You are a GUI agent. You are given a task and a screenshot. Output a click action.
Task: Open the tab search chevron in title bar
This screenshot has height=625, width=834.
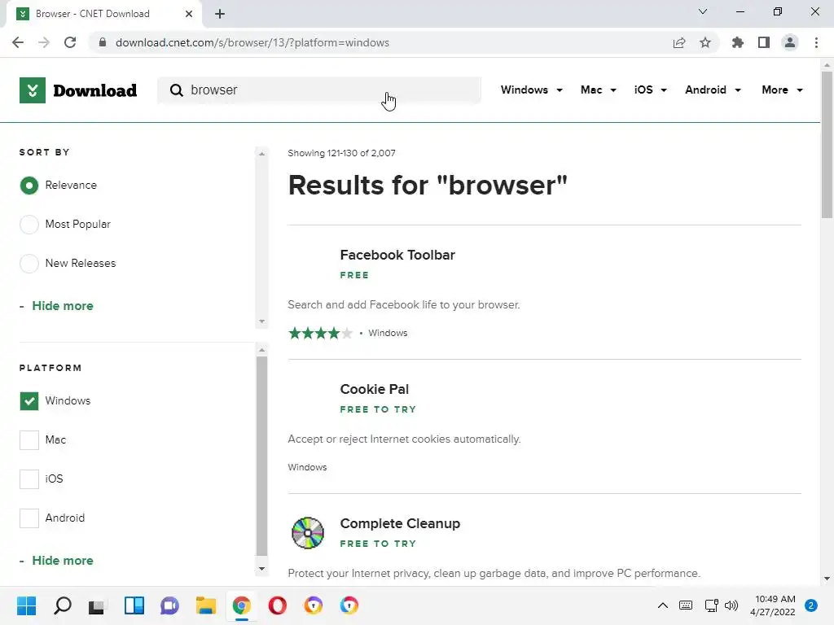tap(703, 11)
